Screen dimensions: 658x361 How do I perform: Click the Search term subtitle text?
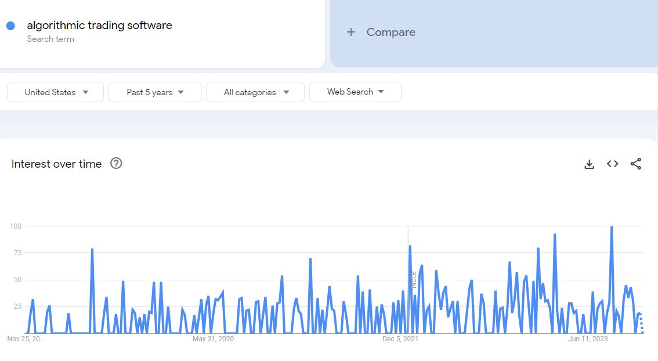[x=50, y=39]
